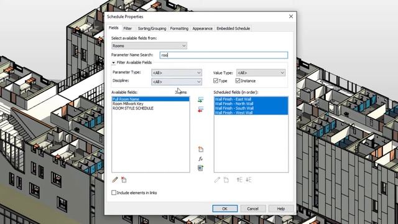Switch to the Fields tab
398x224 pixels.
[114, 28]
